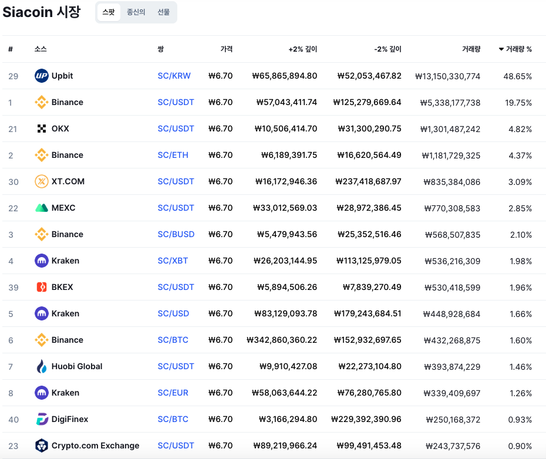
Task: Sort by +2% 깊이 column header
Action: coord(302,49)
